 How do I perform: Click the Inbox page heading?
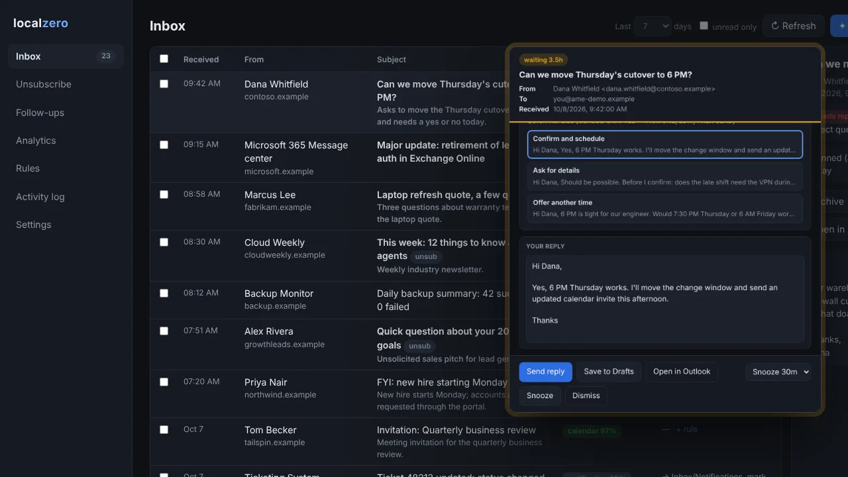(x=168, y=26)
